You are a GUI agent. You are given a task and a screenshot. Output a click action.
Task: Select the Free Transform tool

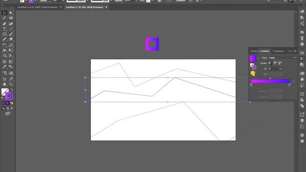(x=11, y=50)
